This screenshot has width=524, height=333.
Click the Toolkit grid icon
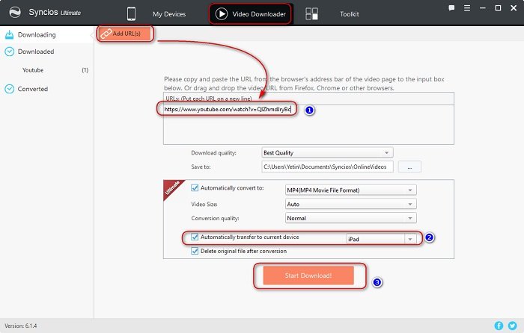pyautogui.click(x=311, y=13)
